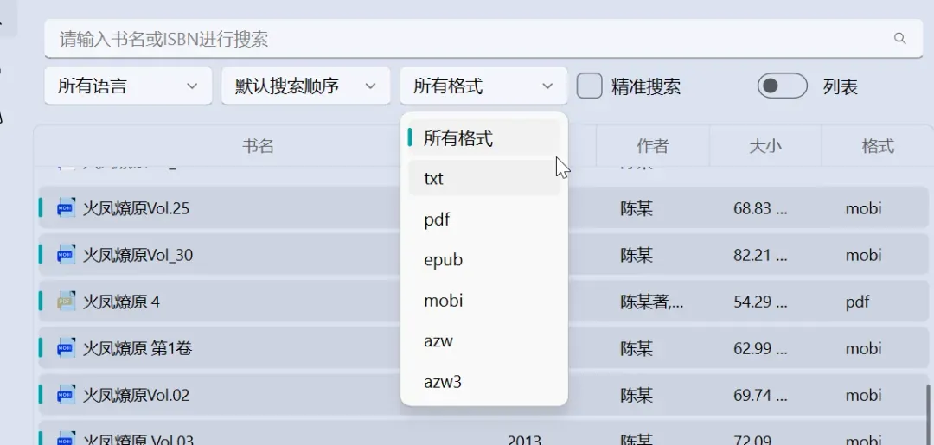Click the mobi file icon for 火凤燎原Vol.25
Viewport: 934px width, 445px height.
[x=66, y=208]
